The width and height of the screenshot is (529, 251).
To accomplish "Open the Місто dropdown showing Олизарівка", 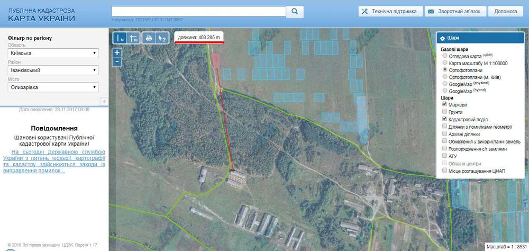I will [x=53, y=87].
